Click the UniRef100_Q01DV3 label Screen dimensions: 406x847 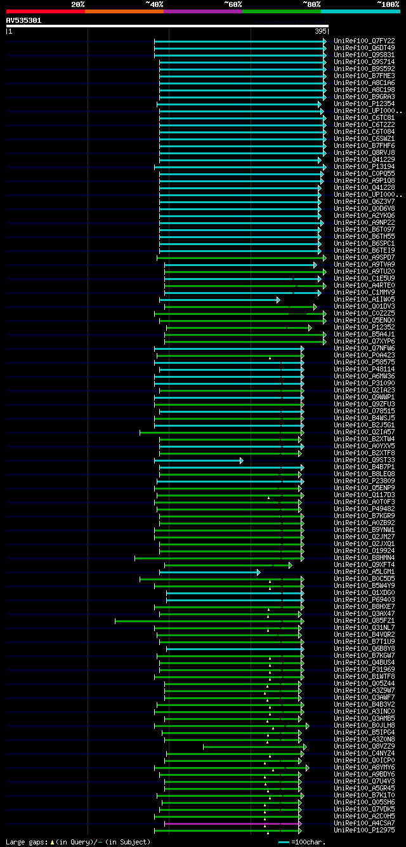pyautogui.click(x=364, y=306)
